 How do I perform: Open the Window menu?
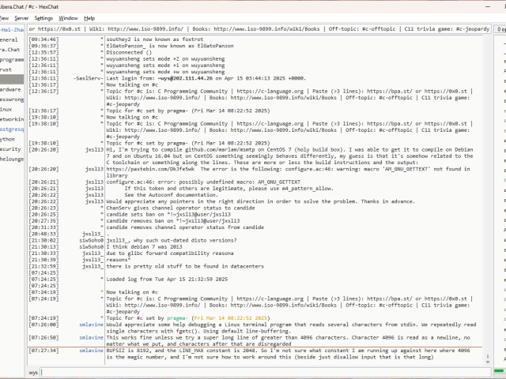pyautogui.click(x=69, y=17)
